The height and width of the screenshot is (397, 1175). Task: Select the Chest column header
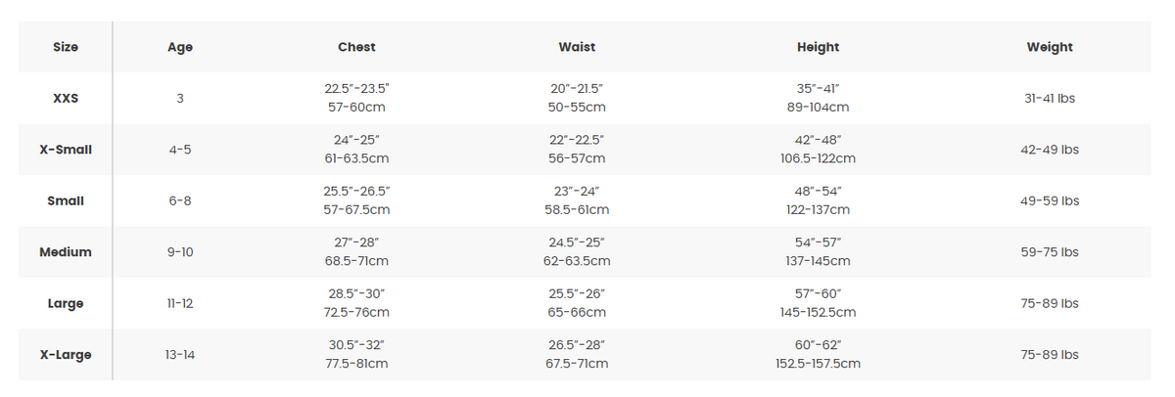(356, 47)
